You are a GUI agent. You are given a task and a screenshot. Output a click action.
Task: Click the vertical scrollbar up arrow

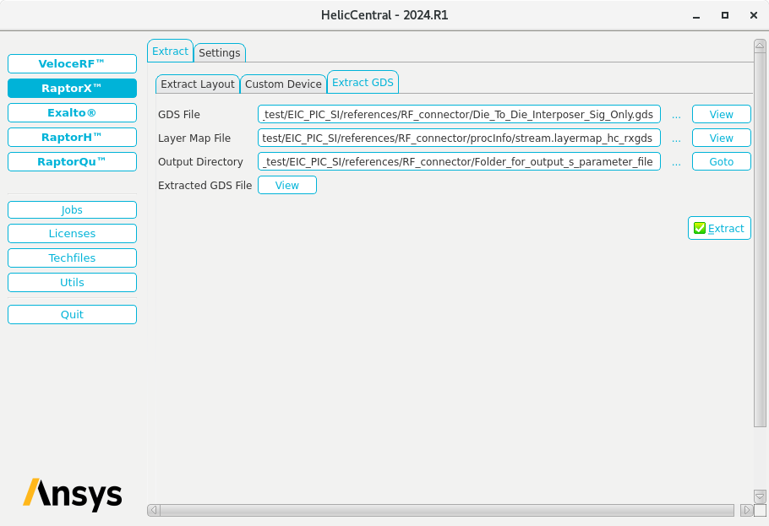click(x=760, y=46)
